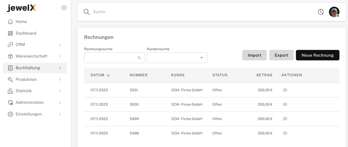
Task: Click the search icon in Rechnungssuche field
Action: [x=139, y=58]
